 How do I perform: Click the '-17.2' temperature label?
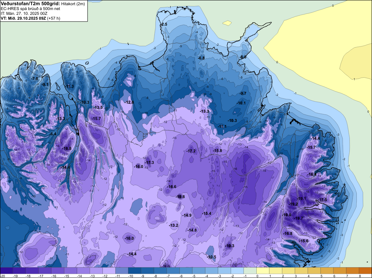point(191,151)
